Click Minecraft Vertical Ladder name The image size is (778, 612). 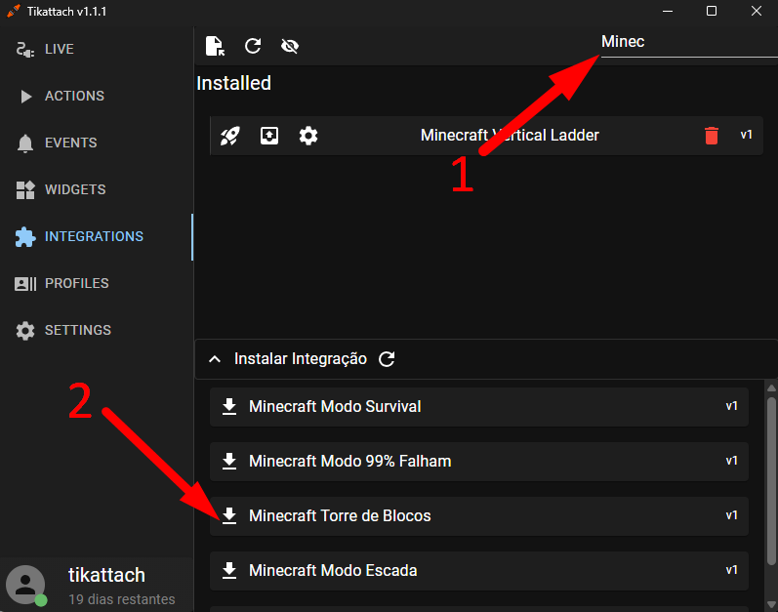[510, 135]
